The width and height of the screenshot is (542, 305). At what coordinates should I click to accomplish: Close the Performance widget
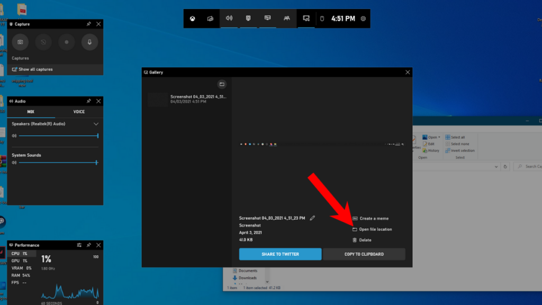pos(98,245)
